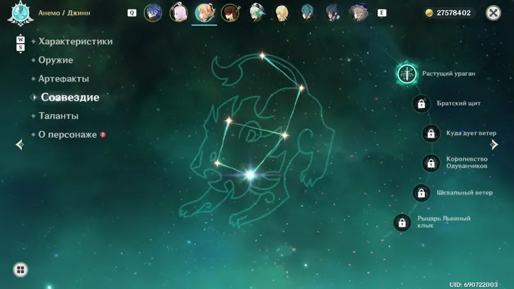
Task: Open the Характеристики menu
Action: pyautogui.click(x=75, y=41)
